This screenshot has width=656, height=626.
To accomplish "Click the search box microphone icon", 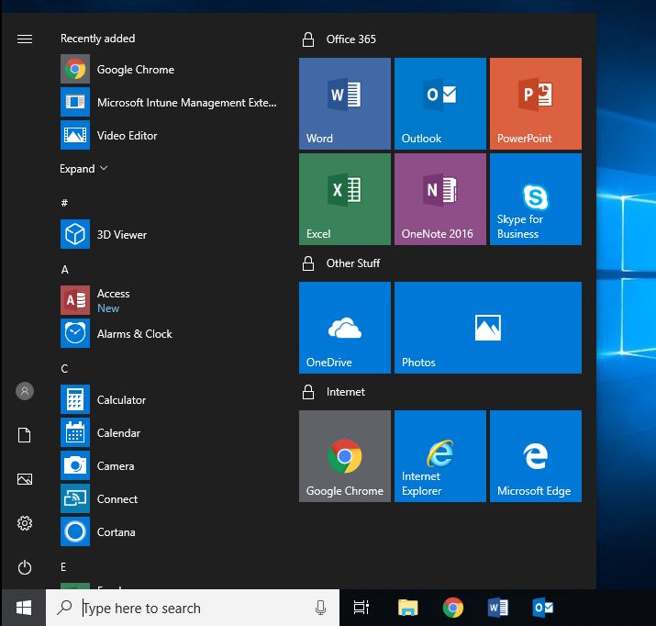I will tap(320, 608).
